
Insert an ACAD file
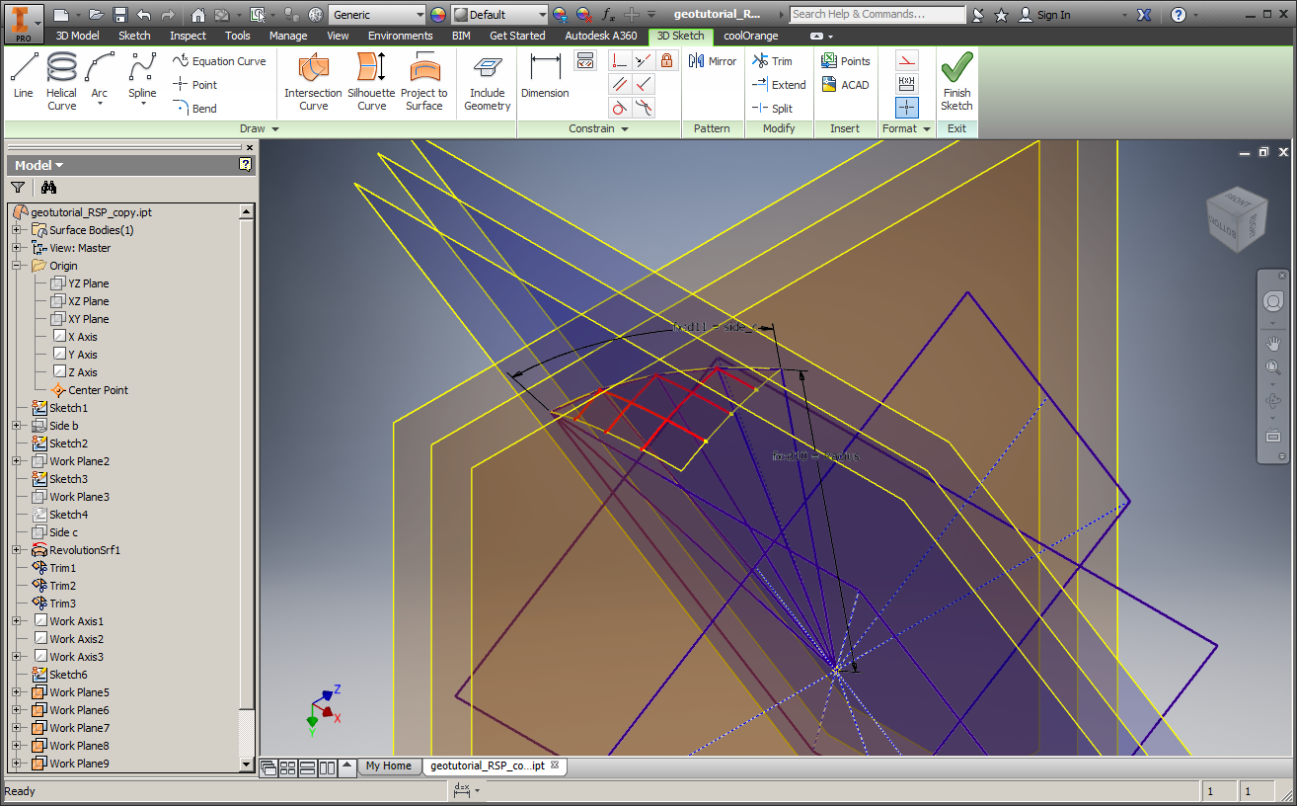pos(846,85)
